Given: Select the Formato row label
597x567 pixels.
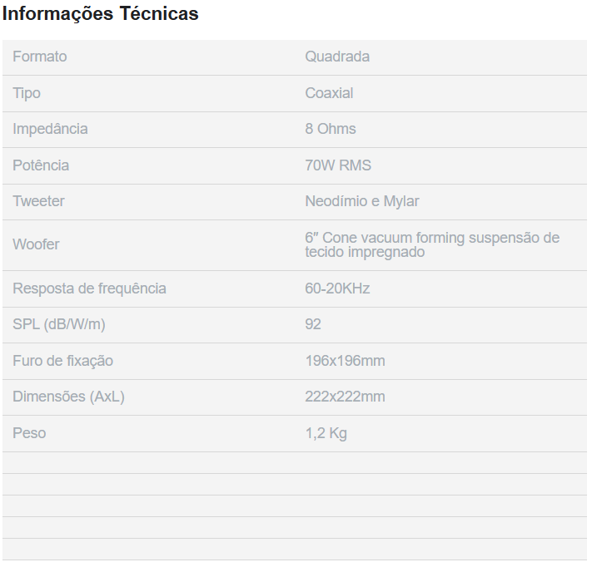Looking at the screenshot, I should pyautogui.click(x=40, y=57).
